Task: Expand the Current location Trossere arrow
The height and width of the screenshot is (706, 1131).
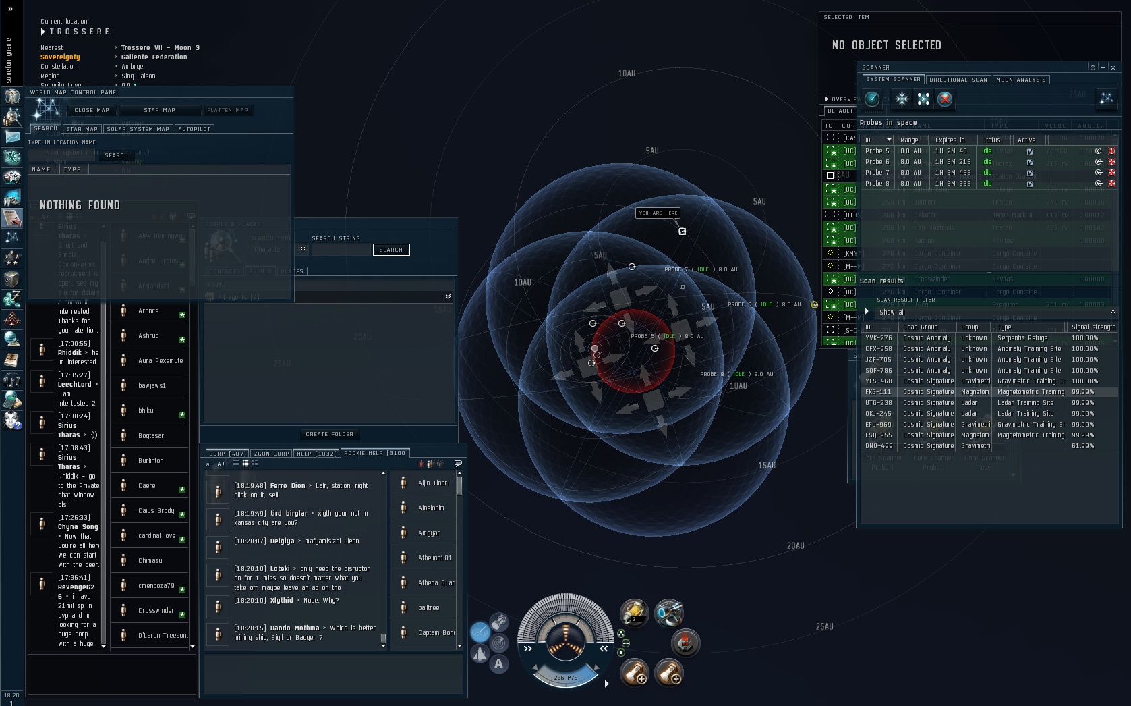Action: click(43, 32)
